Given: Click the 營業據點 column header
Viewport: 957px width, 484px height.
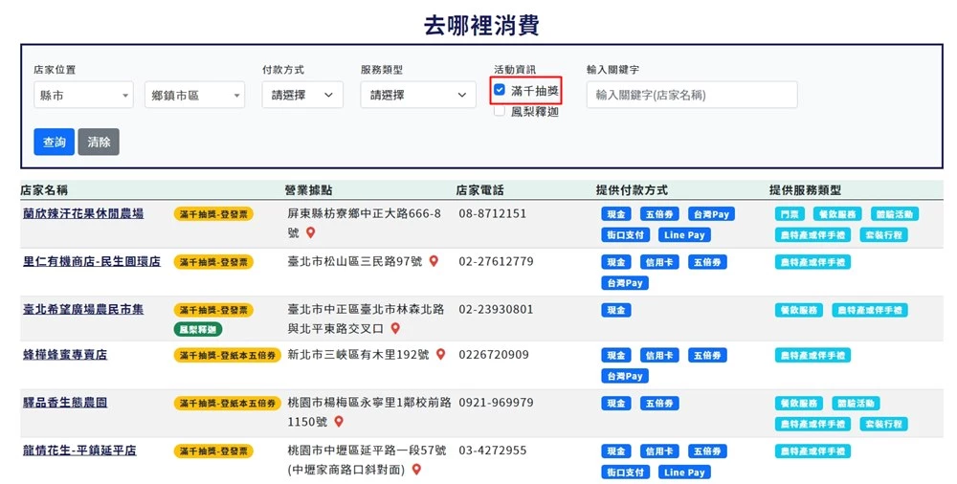Looking at the screenshot, I should (x=309, y=190).
